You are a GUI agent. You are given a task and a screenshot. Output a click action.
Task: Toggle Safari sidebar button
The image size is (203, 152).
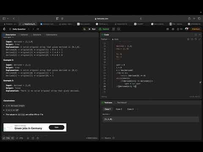(x=4, y=19)
